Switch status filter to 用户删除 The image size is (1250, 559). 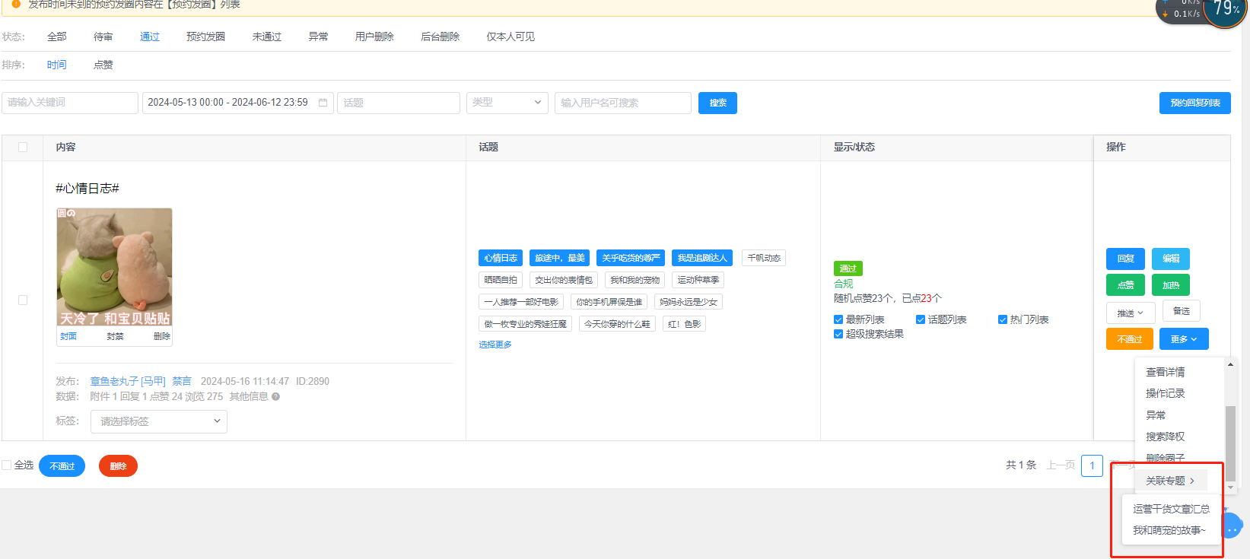374,37
